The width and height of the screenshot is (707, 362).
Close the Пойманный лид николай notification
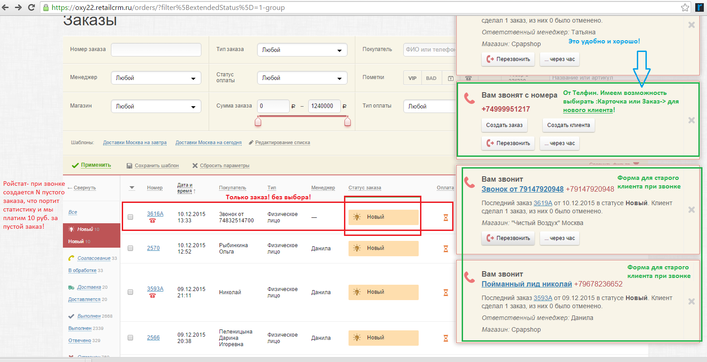[692, 301]
